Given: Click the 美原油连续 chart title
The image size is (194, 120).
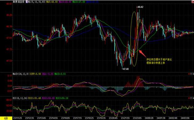Looking at the screenshot, I should (19, 2).
